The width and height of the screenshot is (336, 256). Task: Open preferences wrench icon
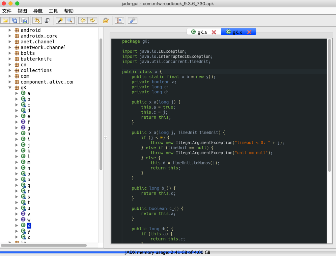coord(133,20)
